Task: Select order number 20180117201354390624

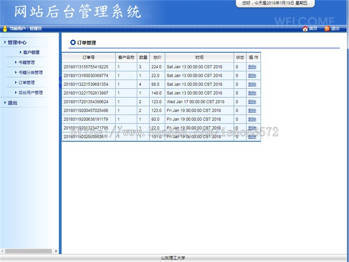Action: [x=86, y=102]
